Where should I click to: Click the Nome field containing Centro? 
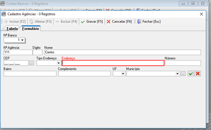[x=123, y=52]
